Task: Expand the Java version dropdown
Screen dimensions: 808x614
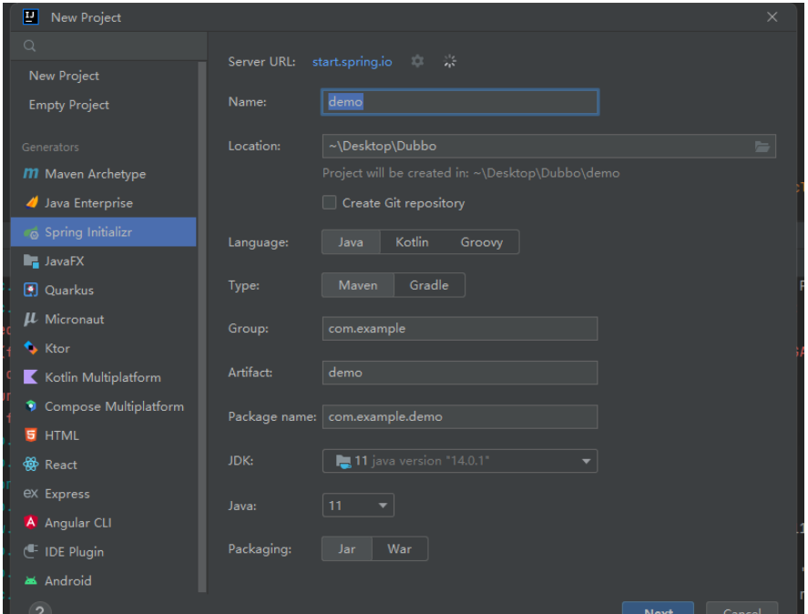Action: (383, 506)
